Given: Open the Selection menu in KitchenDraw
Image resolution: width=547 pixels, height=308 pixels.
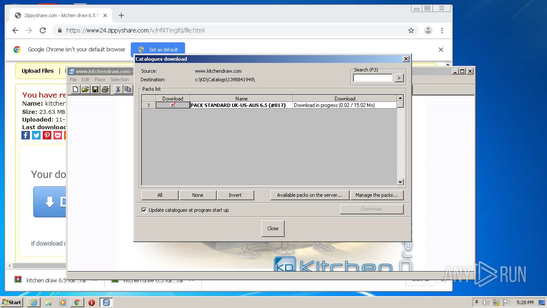Looking at the screenshot, I should 119,80.
